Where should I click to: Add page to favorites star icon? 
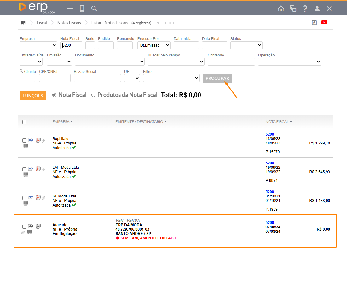point(314,23)
